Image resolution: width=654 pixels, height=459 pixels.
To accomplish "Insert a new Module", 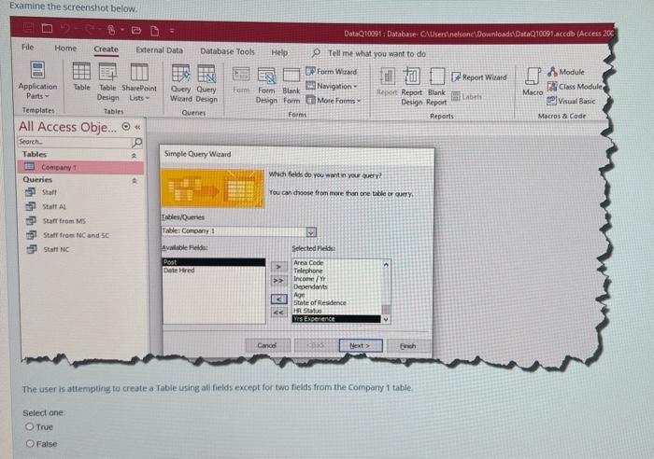I will coord(566,72).
